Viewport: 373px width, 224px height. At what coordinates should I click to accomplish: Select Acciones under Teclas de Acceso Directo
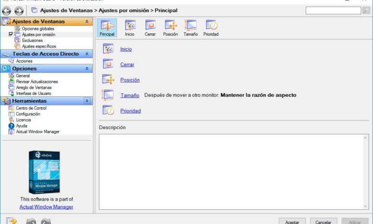coord(24,61)
